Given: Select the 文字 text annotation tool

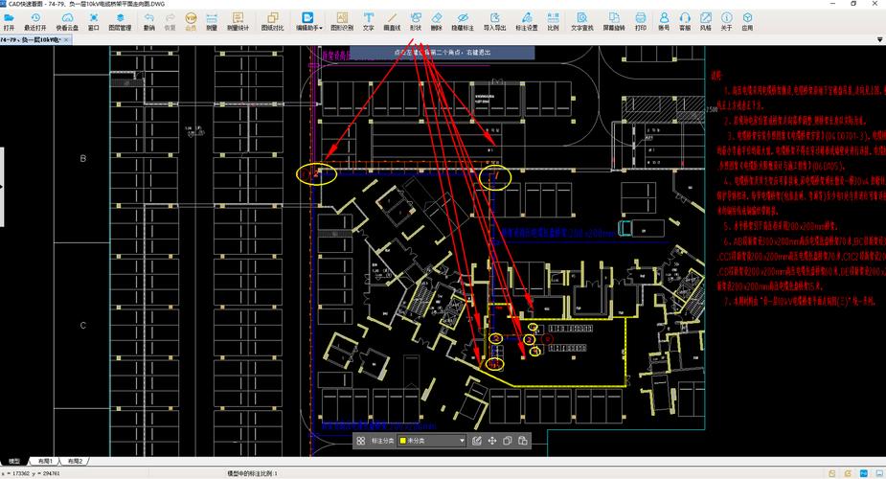Looking at the screenshot, I should click(369, 21).
